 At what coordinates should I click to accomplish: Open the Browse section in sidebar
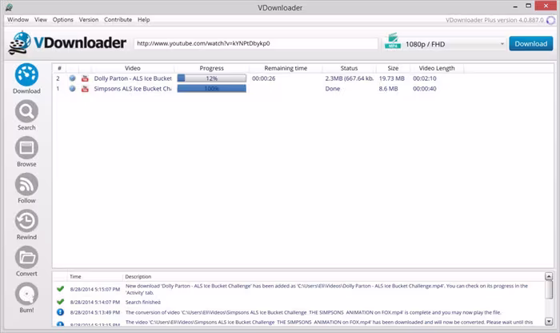click(26, 152)
